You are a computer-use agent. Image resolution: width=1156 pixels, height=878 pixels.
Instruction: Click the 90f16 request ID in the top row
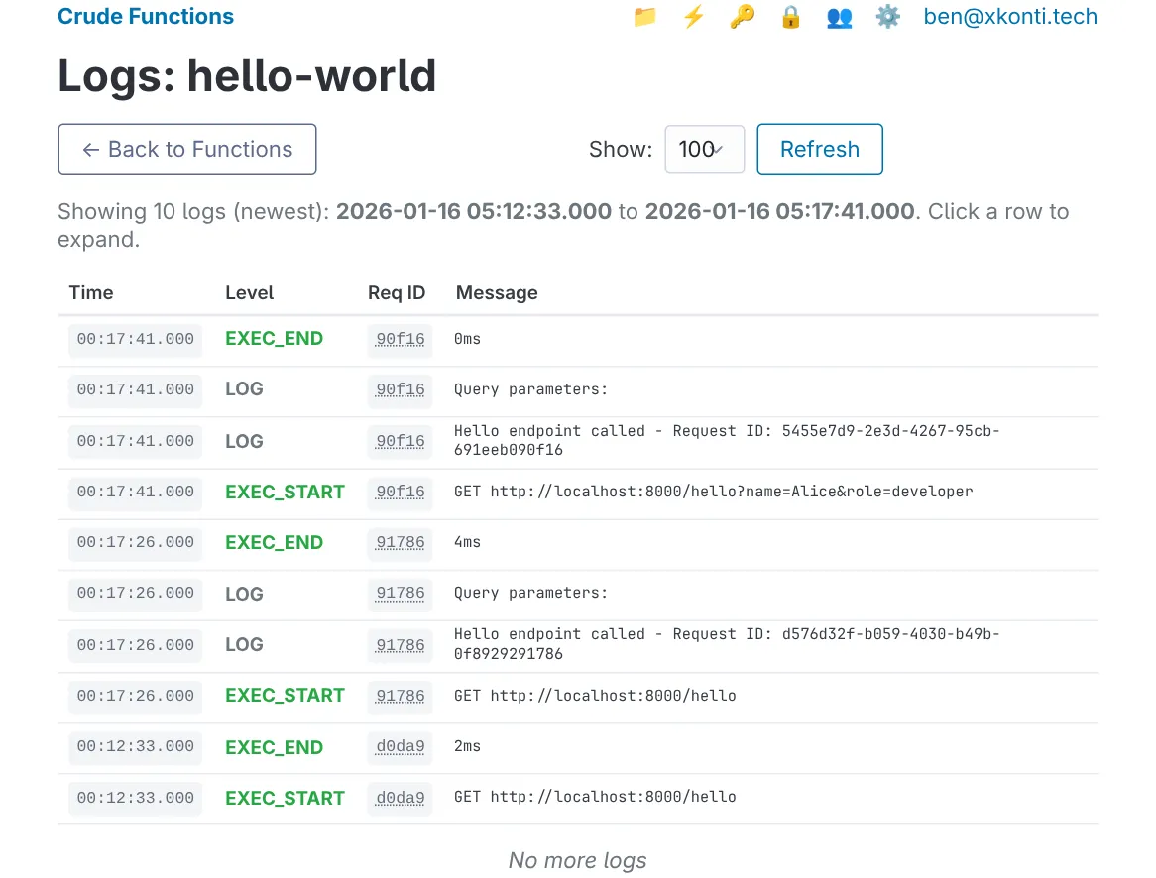(x=401, y=340)
